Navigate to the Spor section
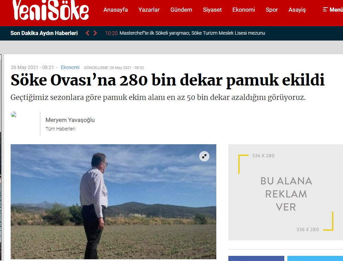Viewport: 343px width, 261px height. click(x=272, y=10)
